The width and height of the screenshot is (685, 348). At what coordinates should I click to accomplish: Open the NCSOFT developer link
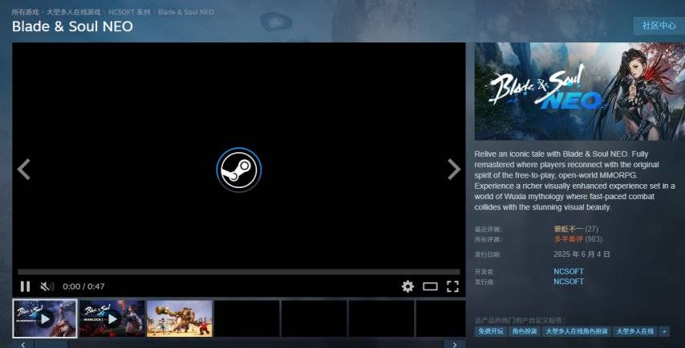[569, 271]
